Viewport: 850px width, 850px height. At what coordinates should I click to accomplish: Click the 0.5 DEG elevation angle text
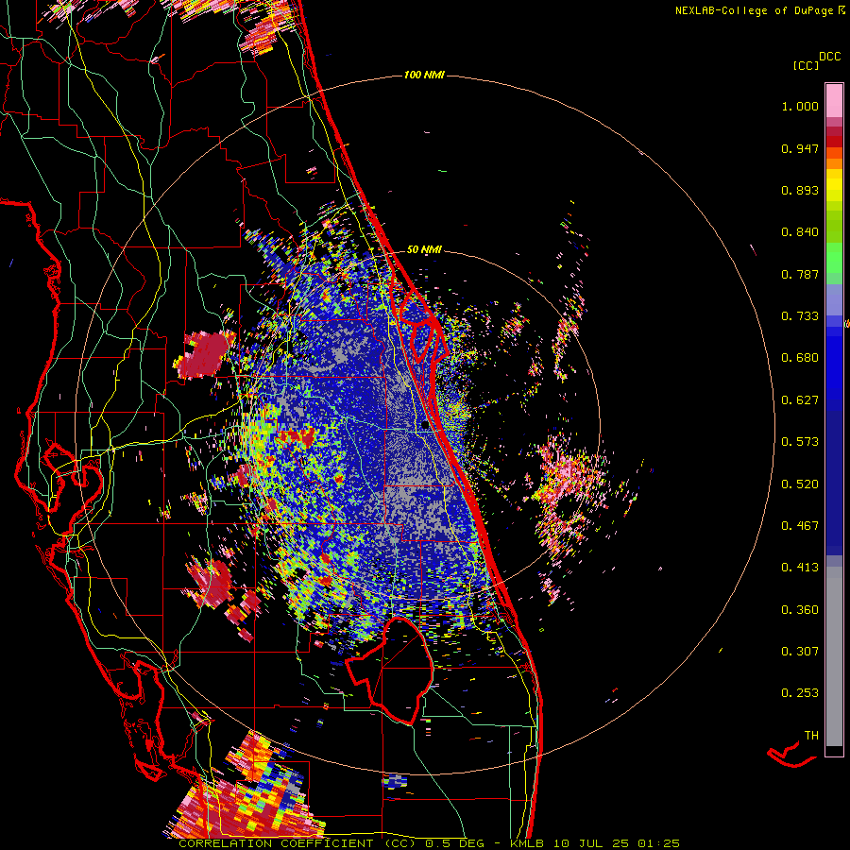pos(454,843)
